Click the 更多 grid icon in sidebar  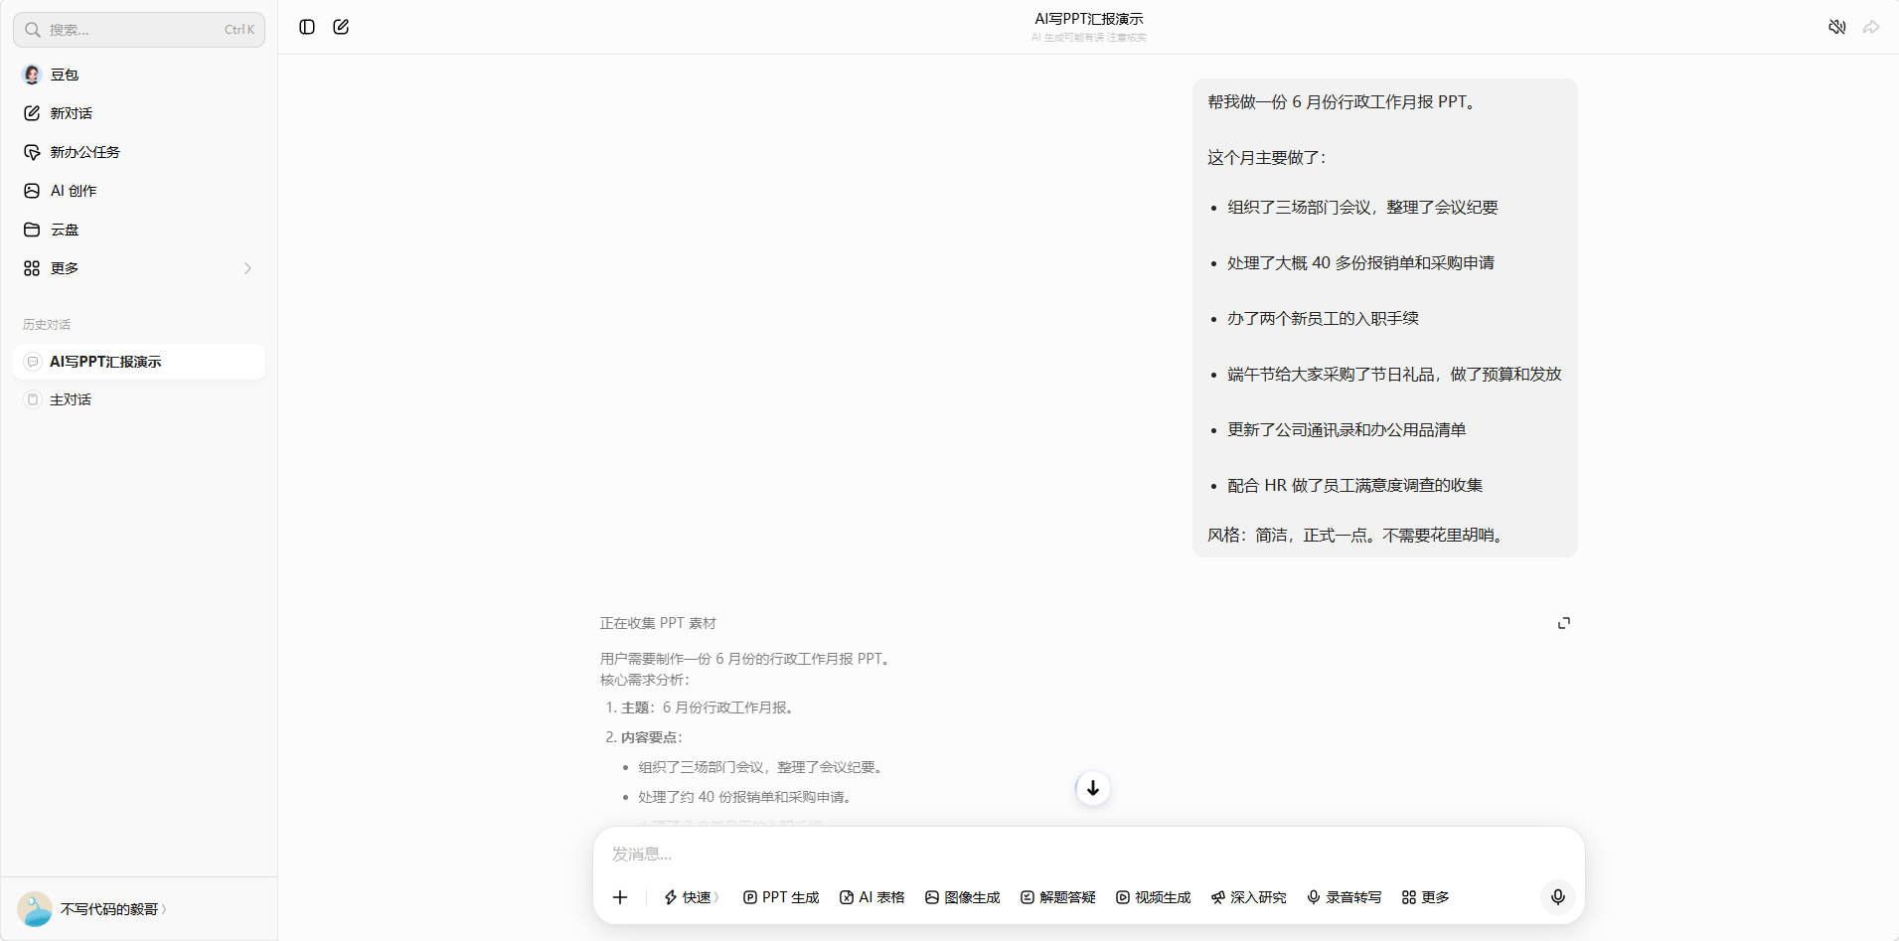[32, 268]
